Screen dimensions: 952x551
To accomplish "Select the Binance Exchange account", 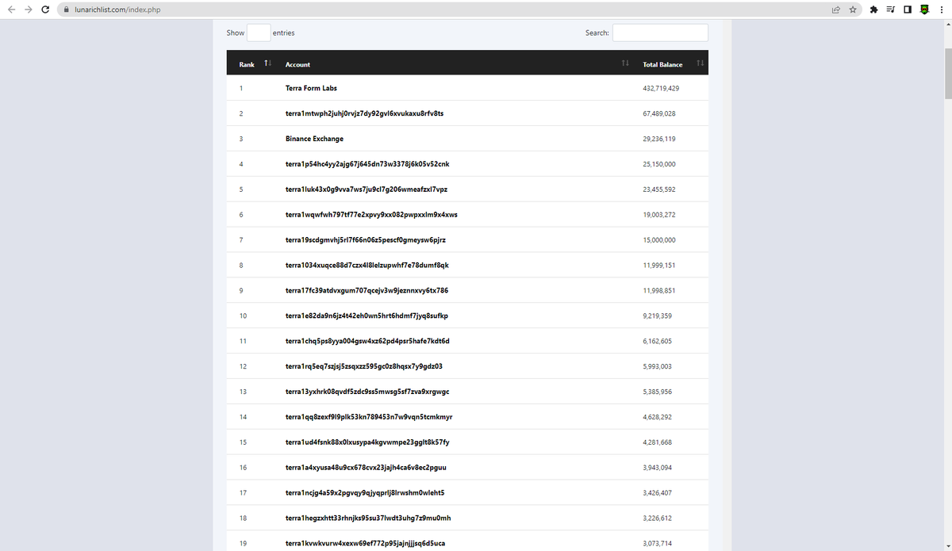I will click(314, 139).
